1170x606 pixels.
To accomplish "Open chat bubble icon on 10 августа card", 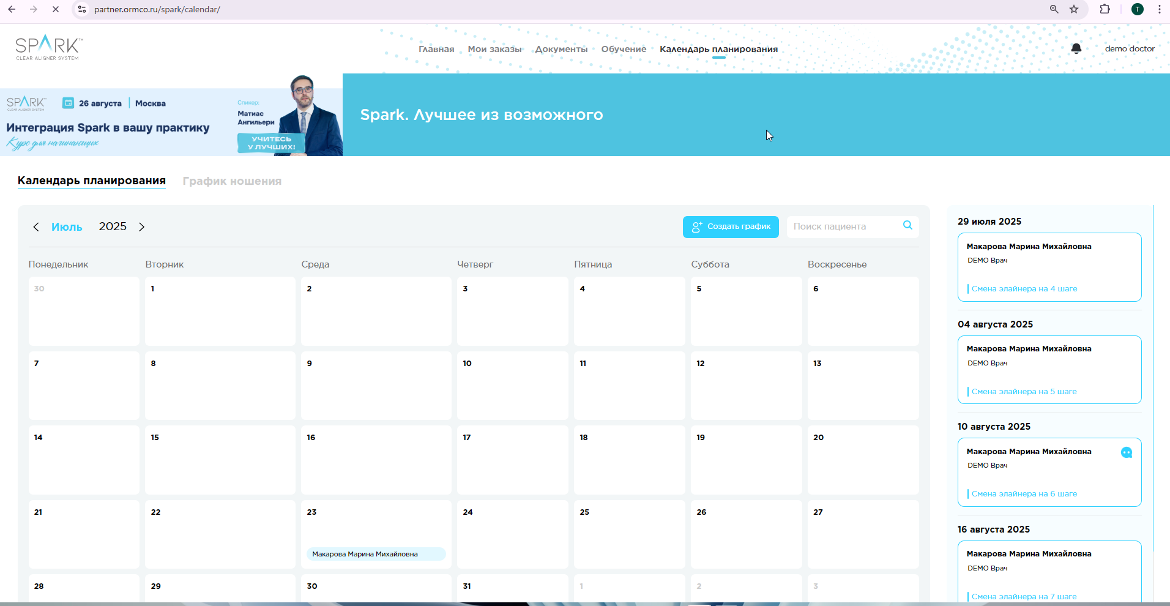I will pyautogui.click(x=1127, y=452).
